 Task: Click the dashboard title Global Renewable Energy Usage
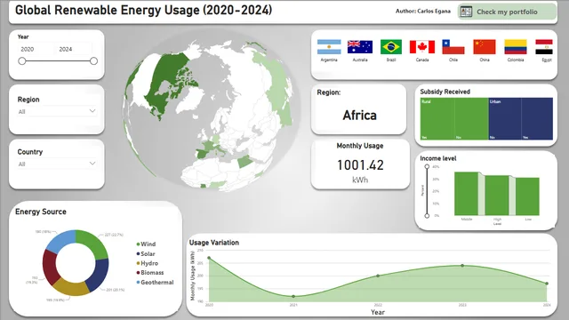(143, 10)
